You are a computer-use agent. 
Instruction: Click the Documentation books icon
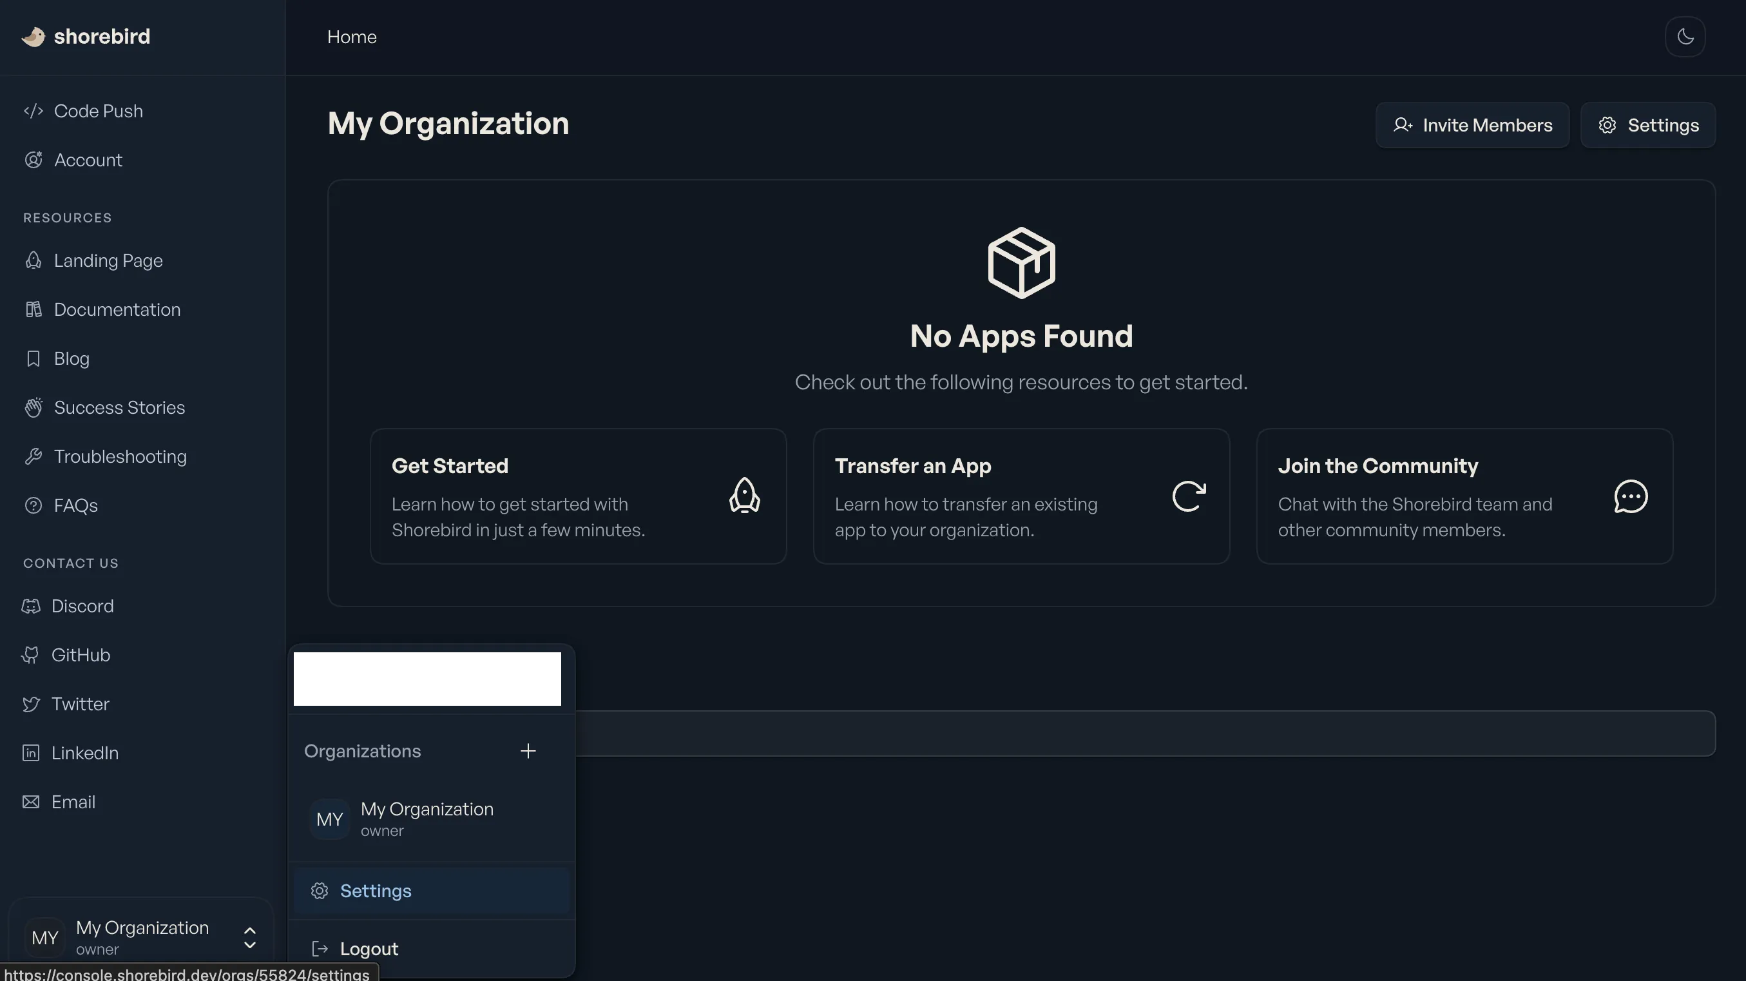pyautogui.click(x=34, y=310)
